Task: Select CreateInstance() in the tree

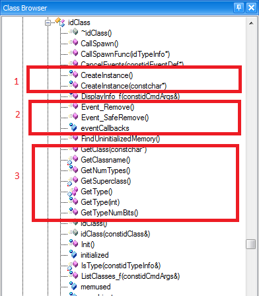Action: 107,75
